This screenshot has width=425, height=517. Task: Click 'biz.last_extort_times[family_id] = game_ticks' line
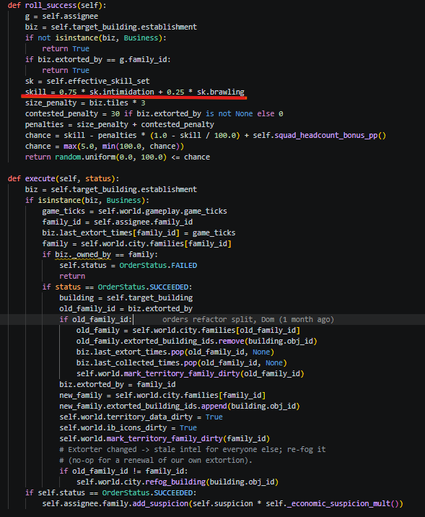coord(139,233)
